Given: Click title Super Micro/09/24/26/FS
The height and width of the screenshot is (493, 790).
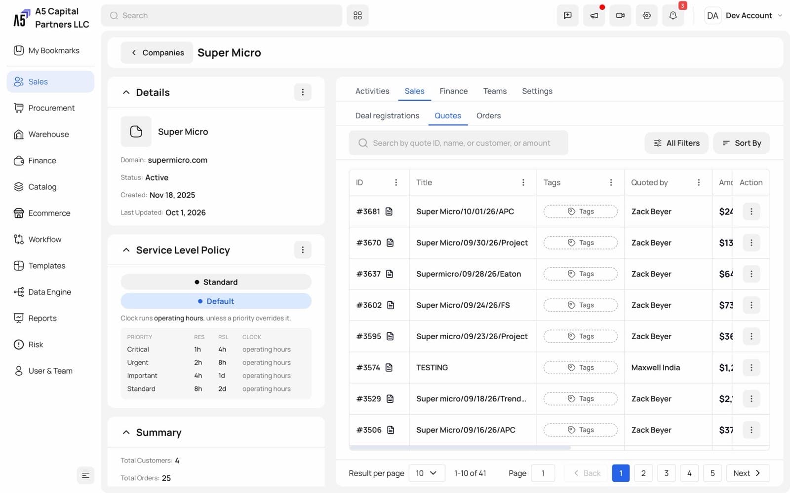Looking at the screenshot, I should click(x=463, y=305).
